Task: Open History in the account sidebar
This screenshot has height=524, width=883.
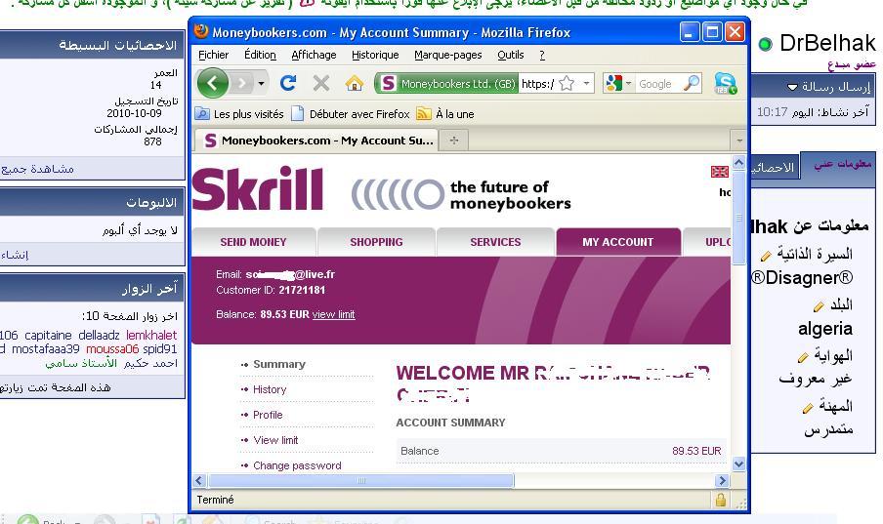Action: [270, 389]
